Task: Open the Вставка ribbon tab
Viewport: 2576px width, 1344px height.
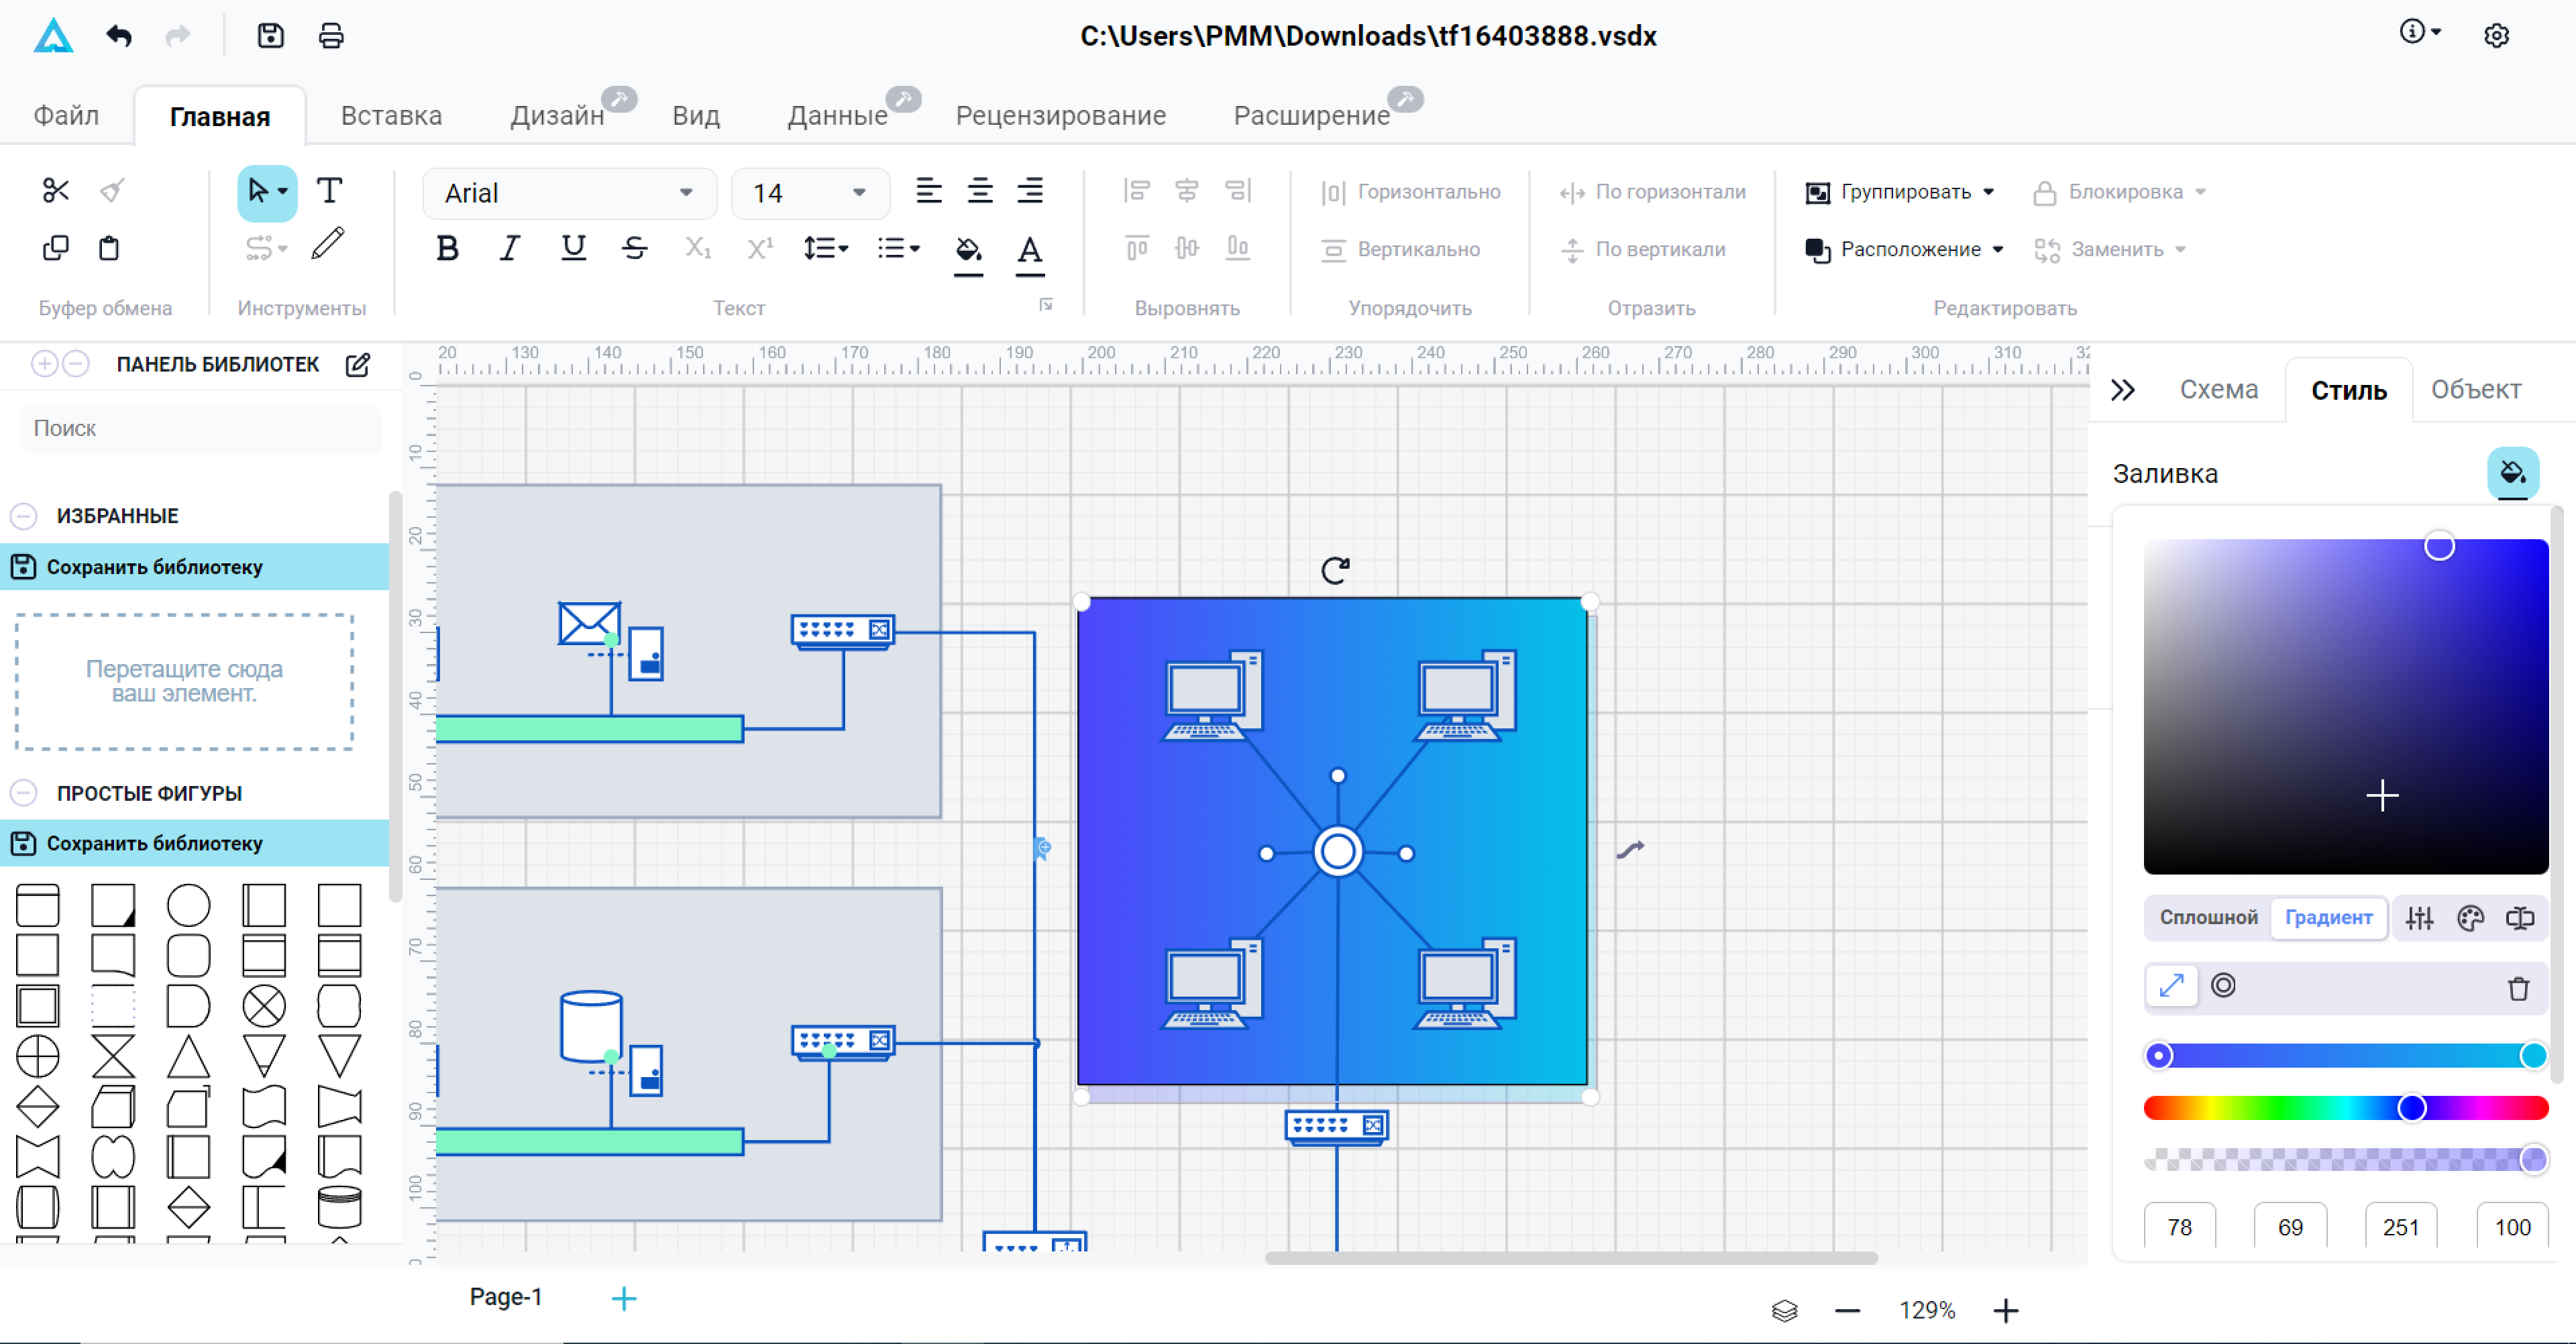Action: tap(391, 116)
